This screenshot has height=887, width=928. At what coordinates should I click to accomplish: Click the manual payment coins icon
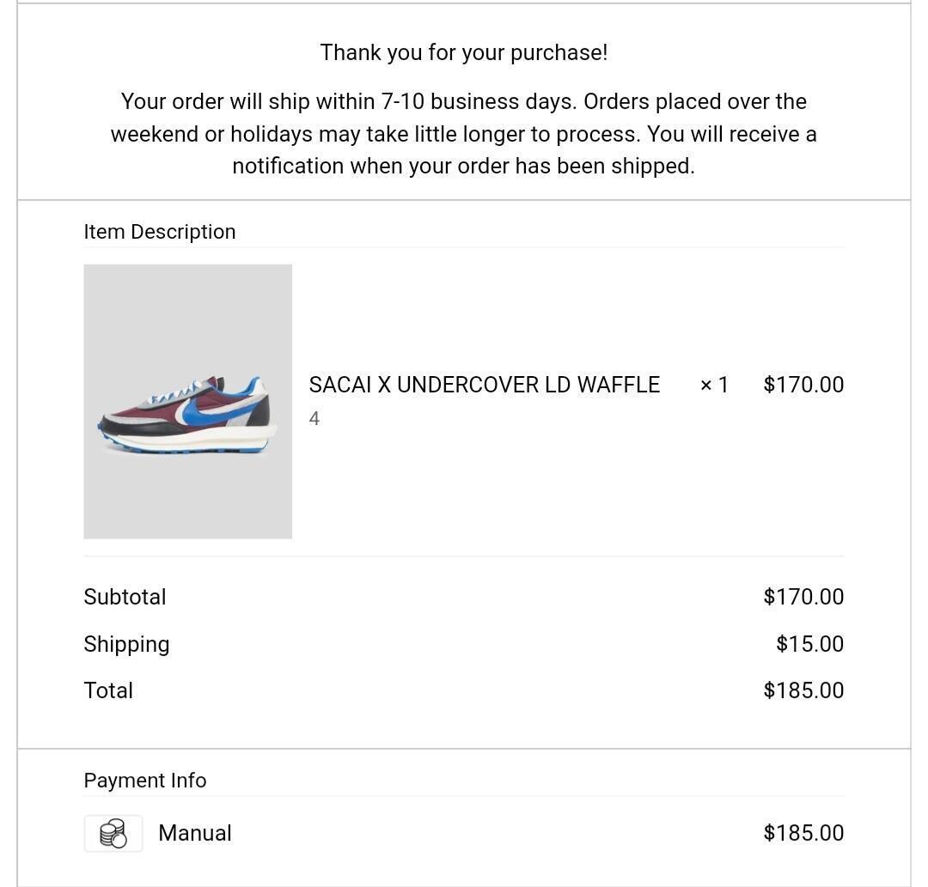click(113, 833)
